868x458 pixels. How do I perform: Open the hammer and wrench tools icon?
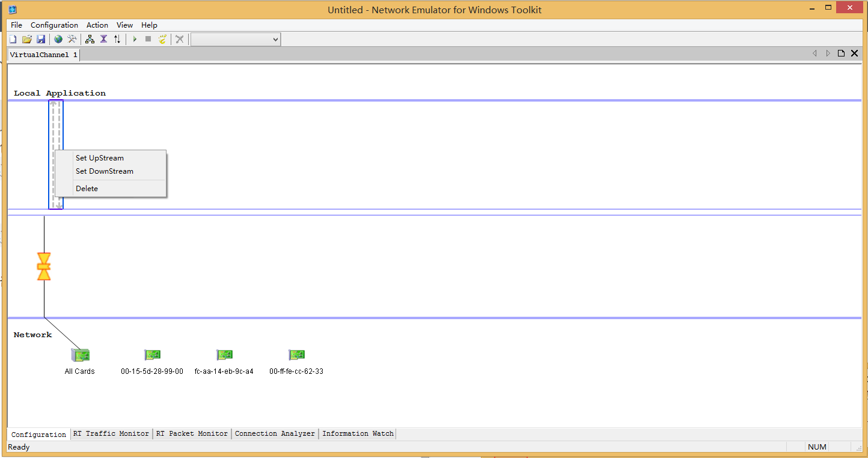click(72, 39)
